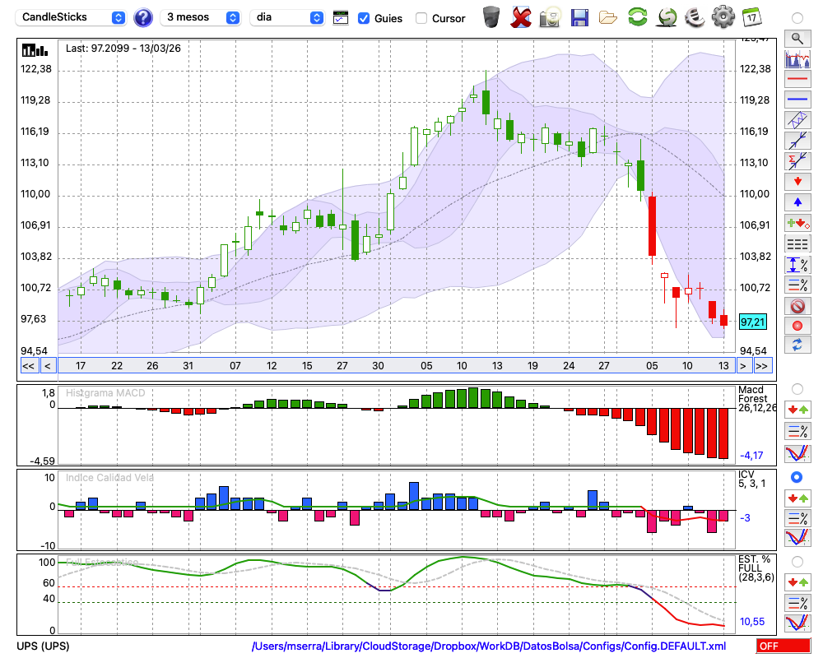823x658 pixels.
Task: Jump to chart start with << button
Action: click(28, 366)
